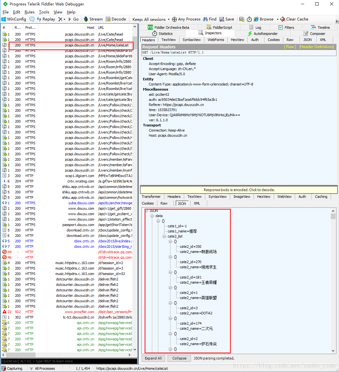
Task: Sort sessions by URL column header
Action: tap(114, 28)
